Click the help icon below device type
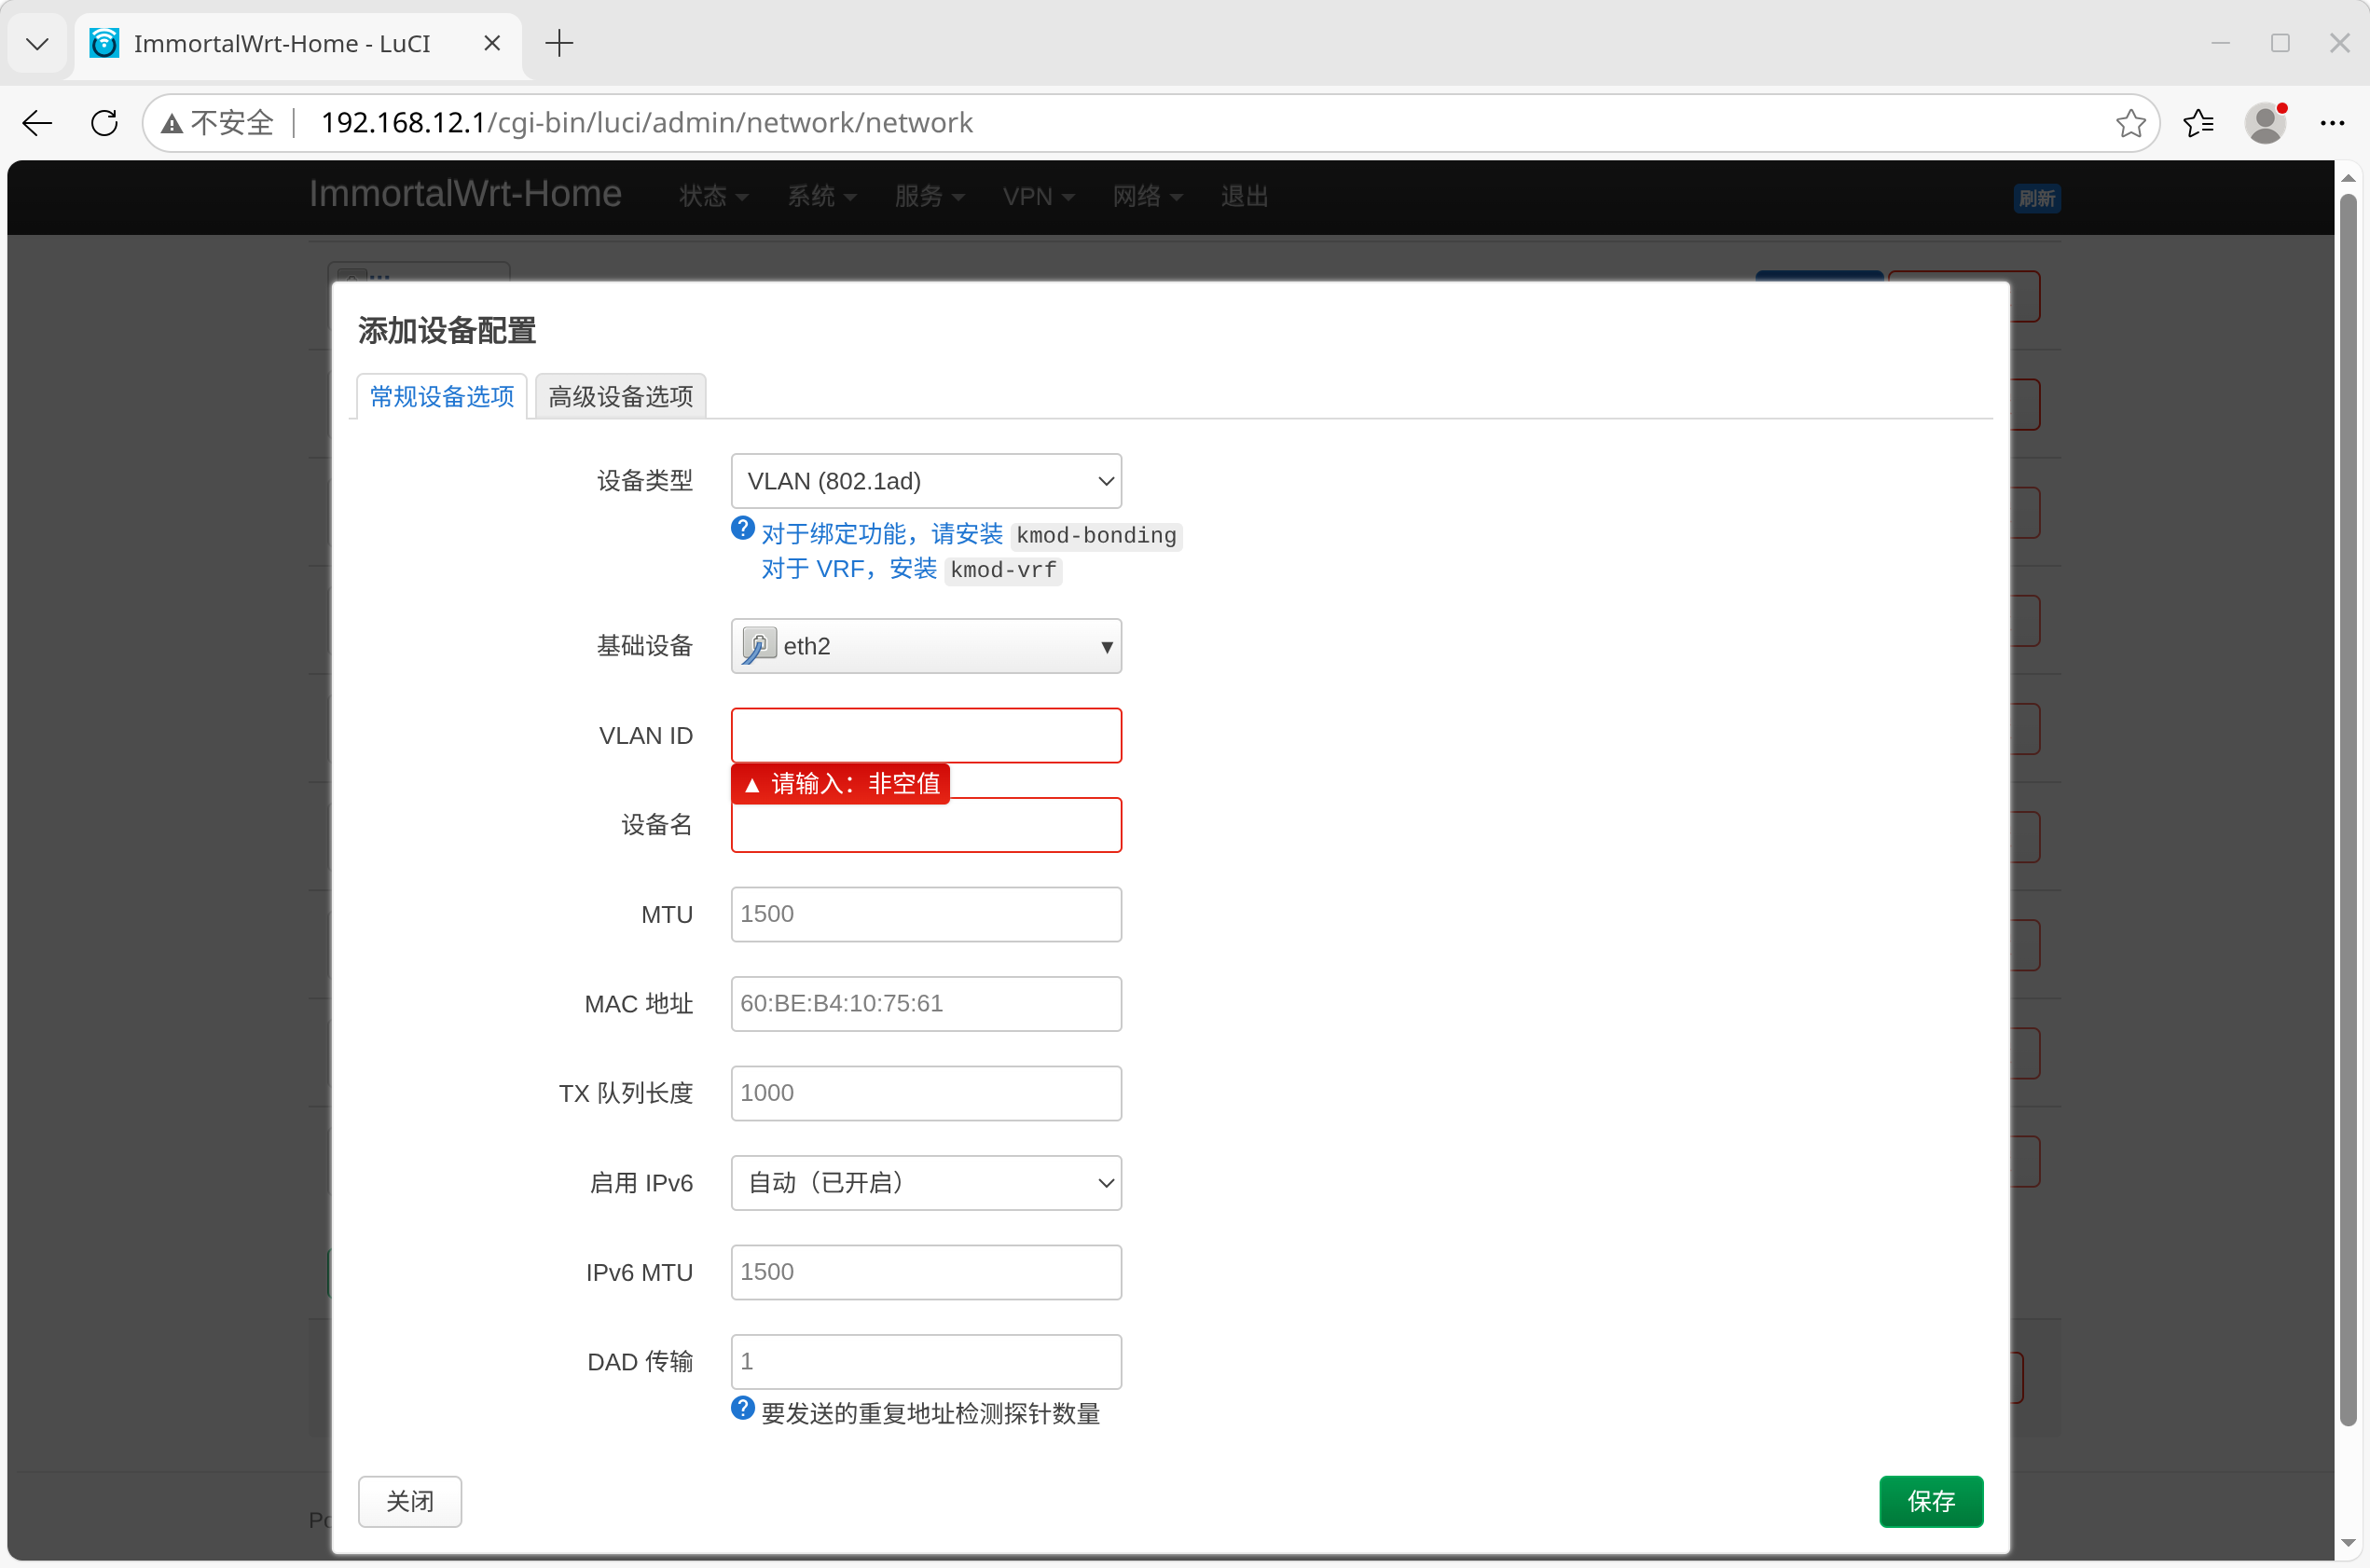The image size is (2370, 1568). (742, 529)
